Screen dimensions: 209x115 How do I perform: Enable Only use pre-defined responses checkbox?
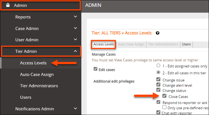(x=164, y=107)
